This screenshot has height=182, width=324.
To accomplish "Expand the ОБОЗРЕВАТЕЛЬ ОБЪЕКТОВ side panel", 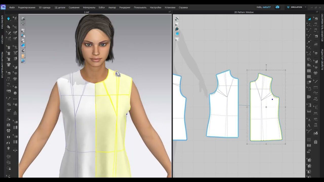I will (x=322, y=27).
